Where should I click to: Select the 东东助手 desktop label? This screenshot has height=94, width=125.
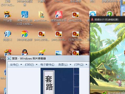click(76, 1)
